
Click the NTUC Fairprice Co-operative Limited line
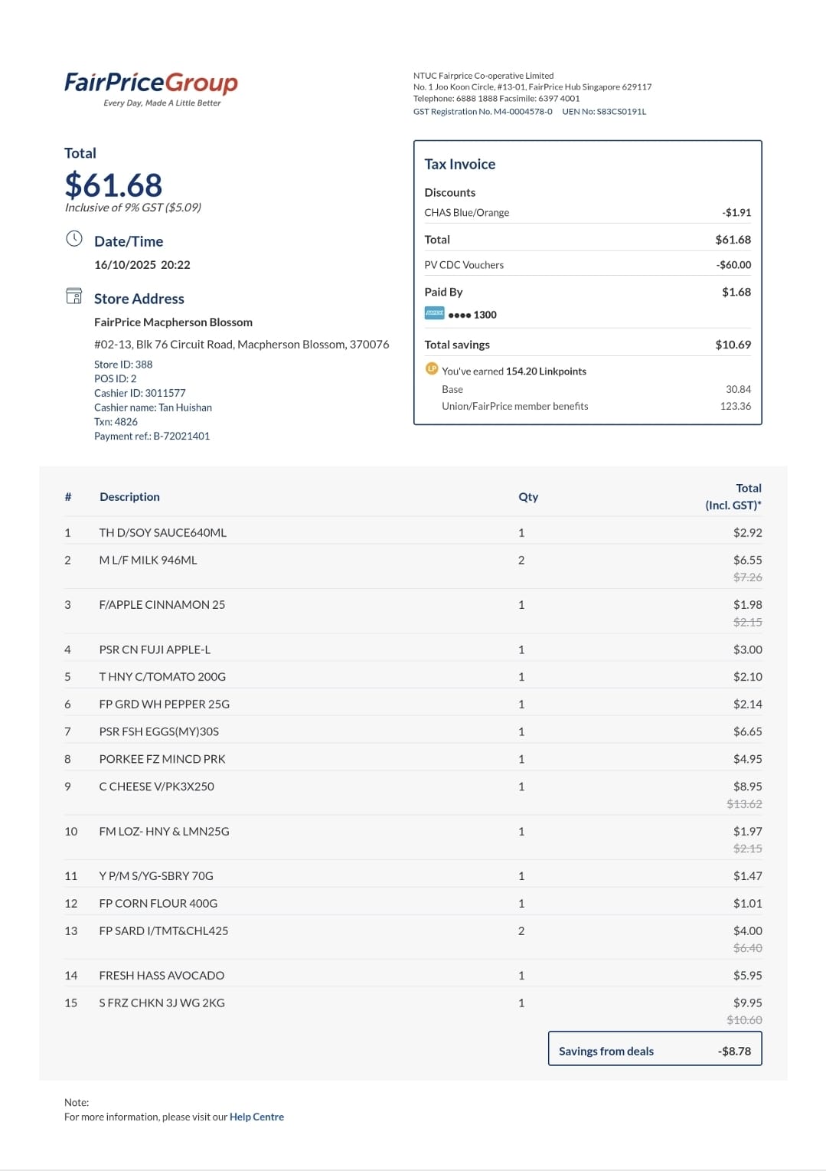click(484, 76)
